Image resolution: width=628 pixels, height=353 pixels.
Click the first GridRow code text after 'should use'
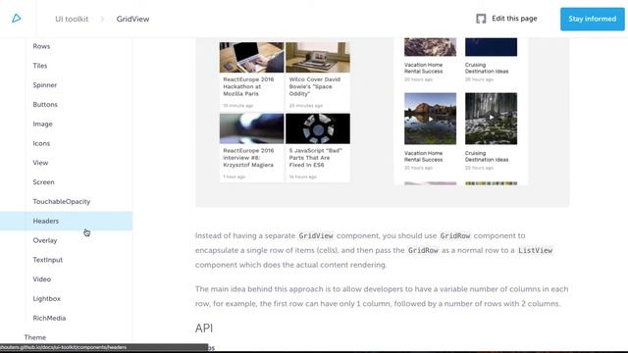click(x=455, y=235)
